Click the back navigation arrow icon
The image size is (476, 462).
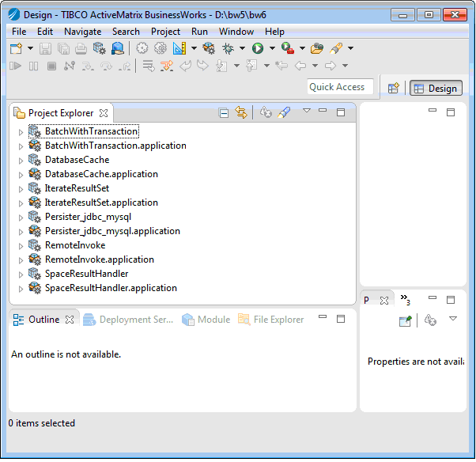(300, 66)
